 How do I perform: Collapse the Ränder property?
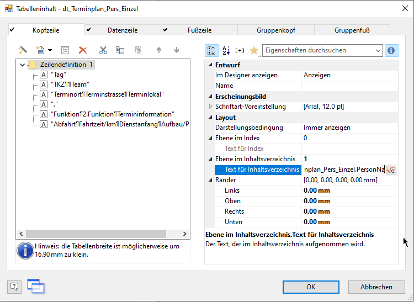210,180
